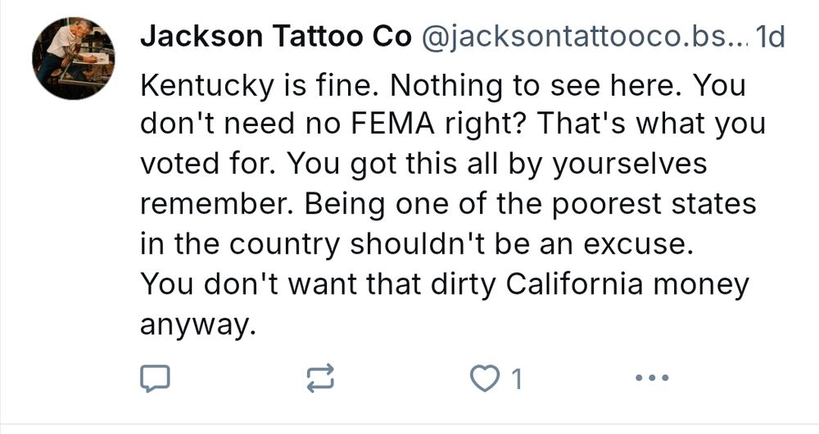This screenshot has width=819, height=434.
Task: Click the Jackson Tattoo Co display name
Action: 276,36
